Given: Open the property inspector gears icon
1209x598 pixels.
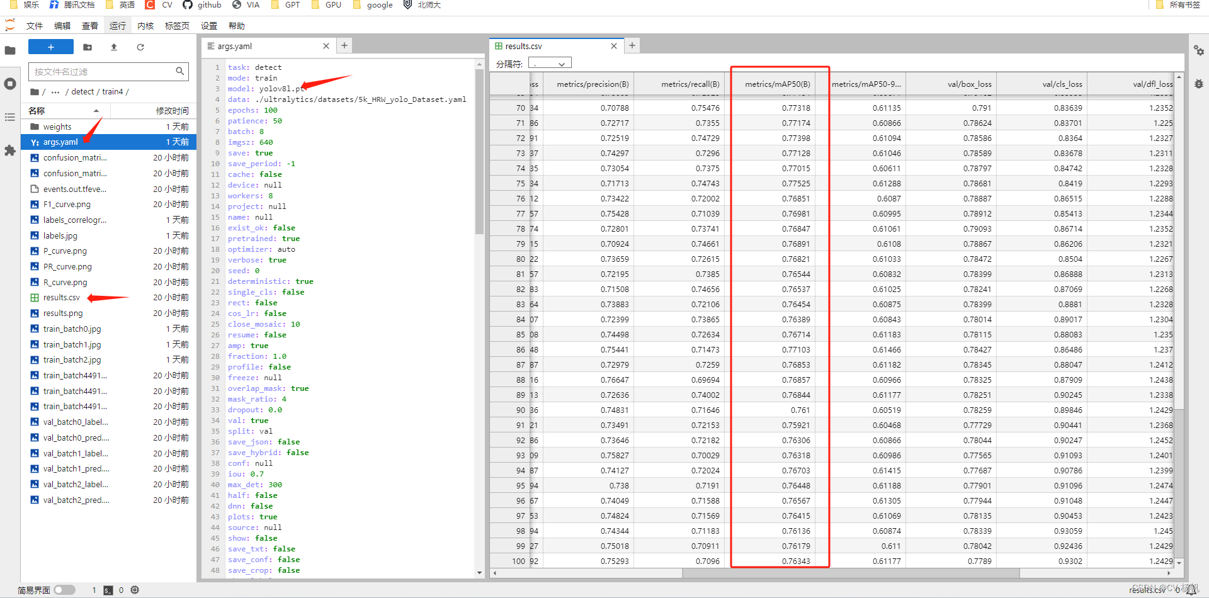Looking at the screenshot, I should [1199, 50].
